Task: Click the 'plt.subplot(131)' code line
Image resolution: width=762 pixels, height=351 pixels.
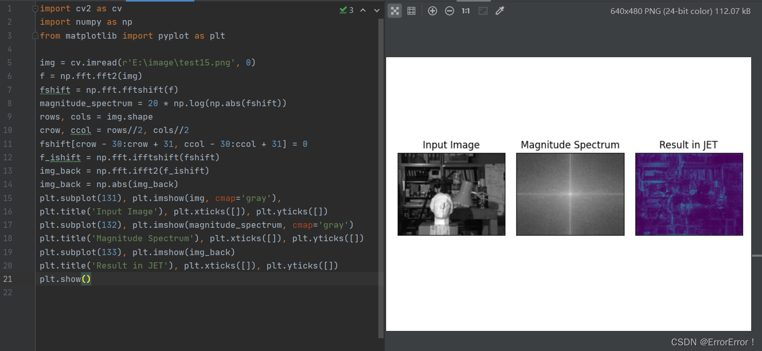Action: pos(161,198)
